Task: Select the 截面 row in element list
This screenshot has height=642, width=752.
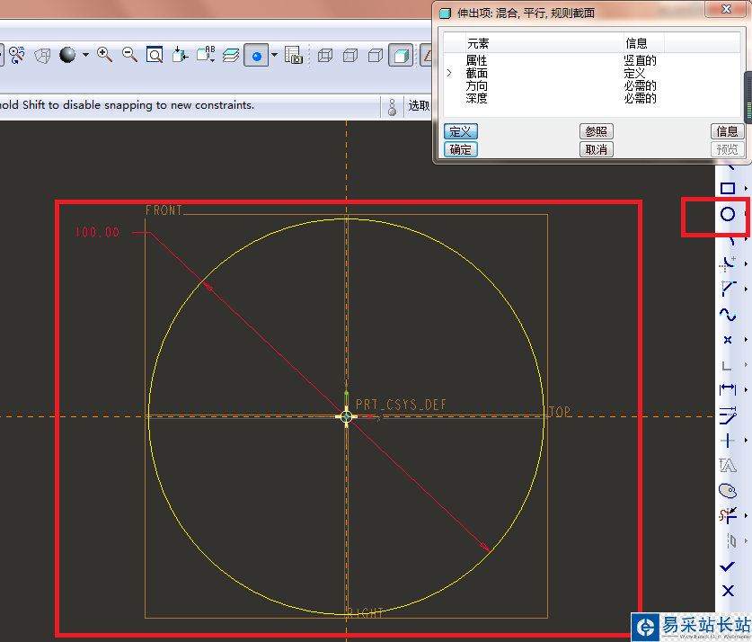Action: tap(476, 73)
